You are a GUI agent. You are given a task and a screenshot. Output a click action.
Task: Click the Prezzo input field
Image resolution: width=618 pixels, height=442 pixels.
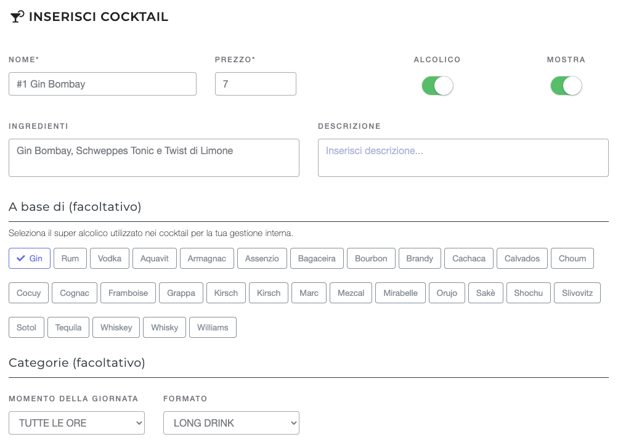(256, 84)
